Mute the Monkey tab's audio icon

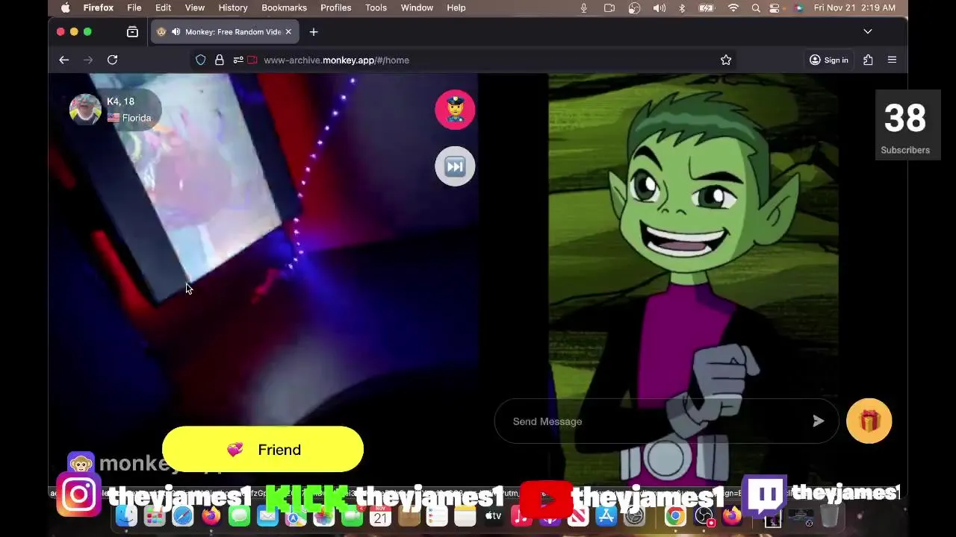pyautogui.click(x=176, y=32)
